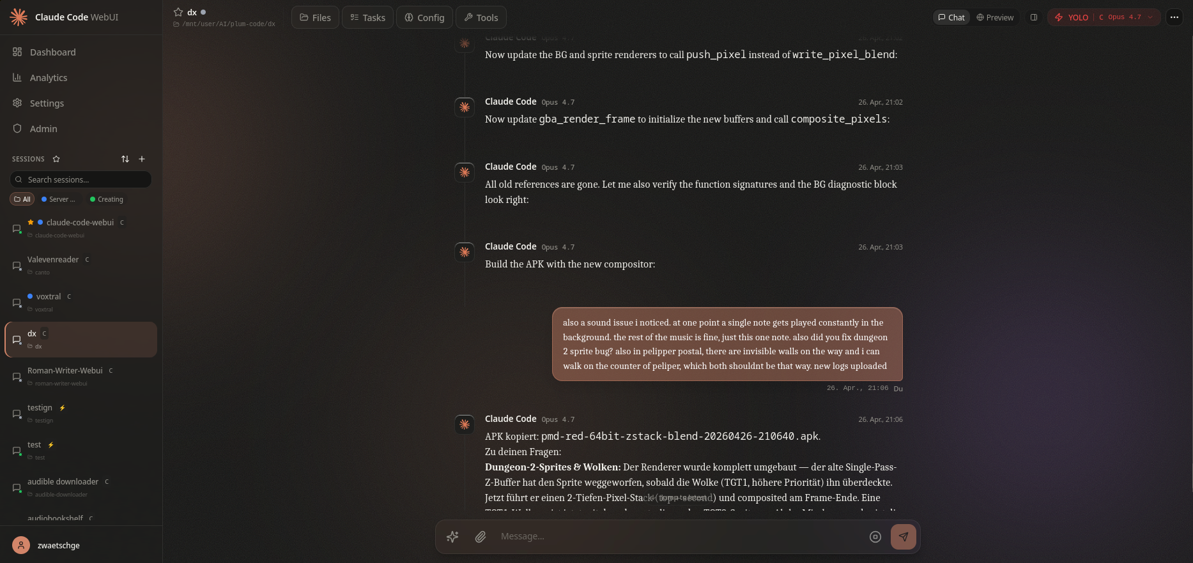
Task: Click the stop/record circle icon in message box
Action: [875, 537]
